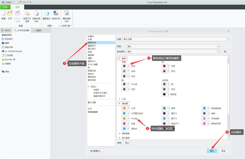Screen dimensions: 245x159
Task: Click the 正侧 plane color swatch
Action: click(x=124, y=66)
